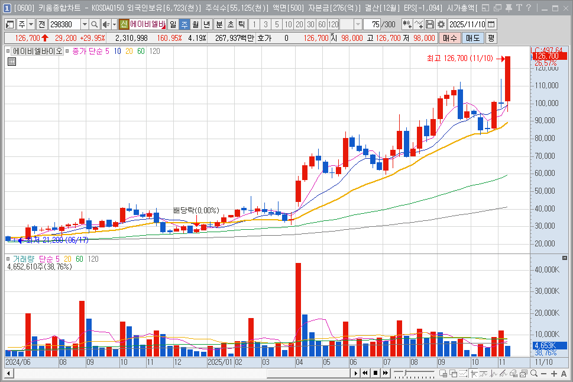Select the 틱 tick period
573x382 pixels.
coord(241,24)
